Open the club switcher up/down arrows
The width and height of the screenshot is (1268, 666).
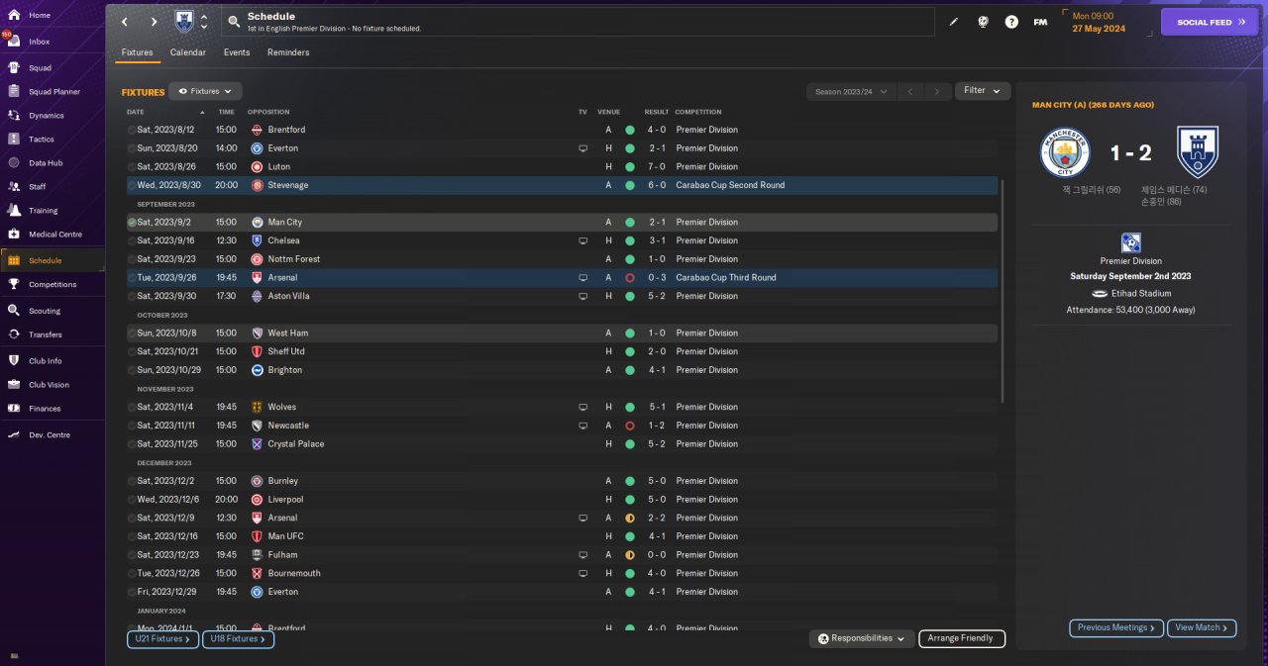point(204,22)
